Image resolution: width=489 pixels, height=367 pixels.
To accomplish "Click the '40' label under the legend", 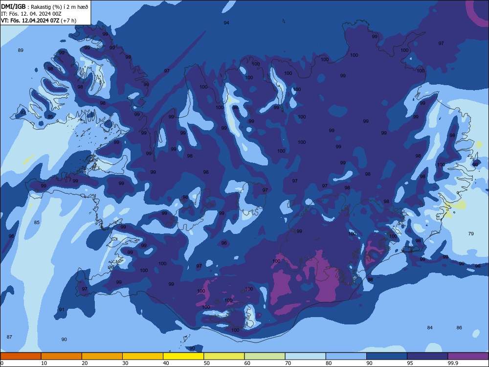I will [166, 363].
